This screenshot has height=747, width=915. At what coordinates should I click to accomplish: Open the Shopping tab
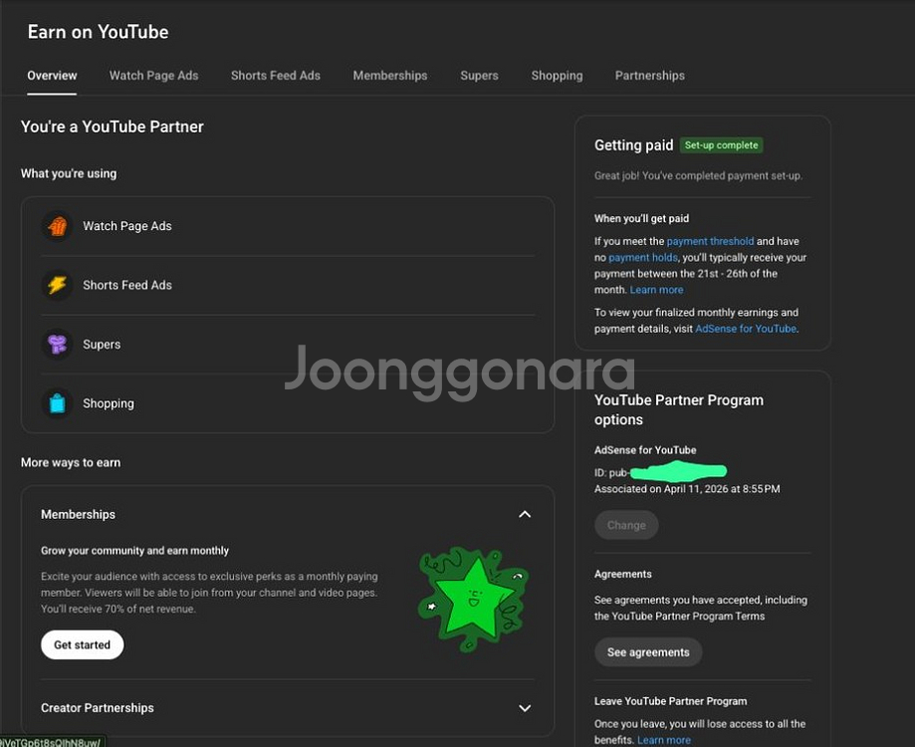pyautogui.click(x=557, y=76)
